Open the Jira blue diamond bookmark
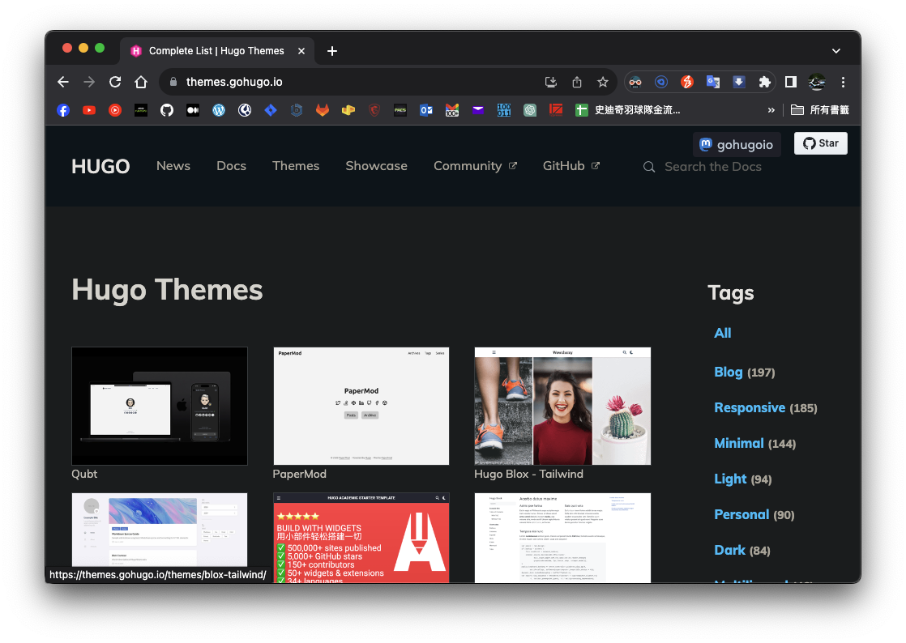This screenshot has width=906, height=643. pos(271,110)
